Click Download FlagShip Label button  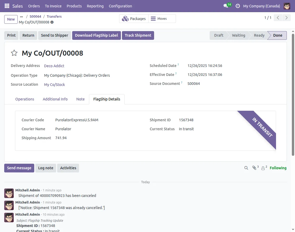pos(96,35)
